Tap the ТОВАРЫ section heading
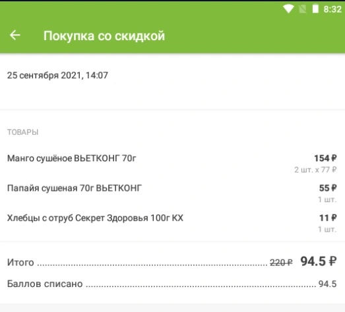The height and width of the screenshot is (312, 345). pyautogui.click(x=22, y=132)
